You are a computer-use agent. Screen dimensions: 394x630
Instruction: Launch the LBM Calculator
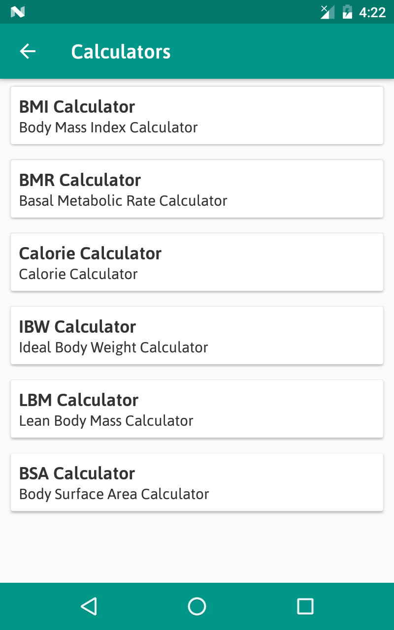[197, 409]
